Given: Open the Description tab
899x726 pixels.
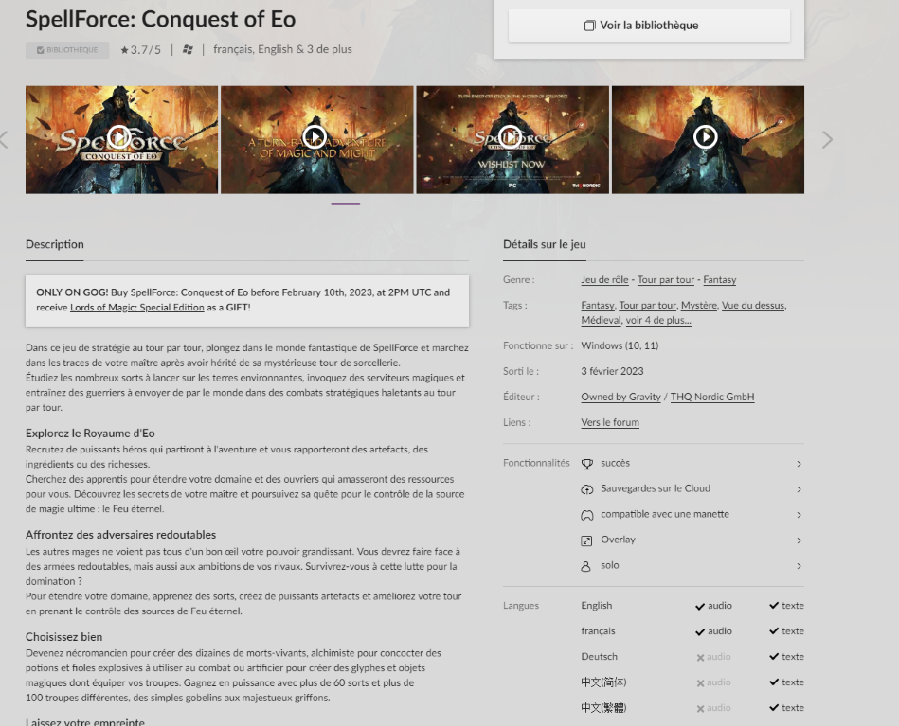Looking at the screenshot, I should coord(54,244).
